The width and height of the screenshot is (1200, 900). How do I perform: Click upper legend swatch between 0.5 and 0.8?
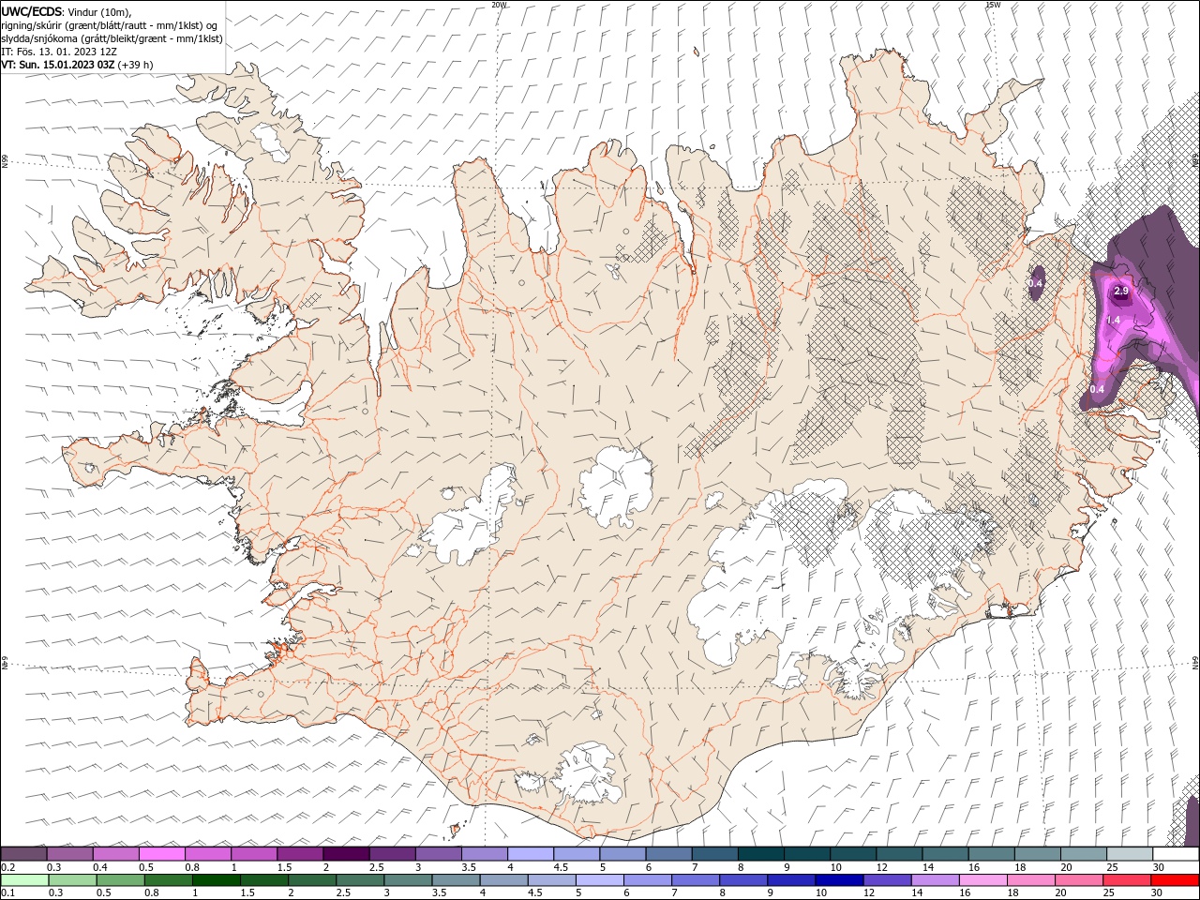[x=161, y=854]
